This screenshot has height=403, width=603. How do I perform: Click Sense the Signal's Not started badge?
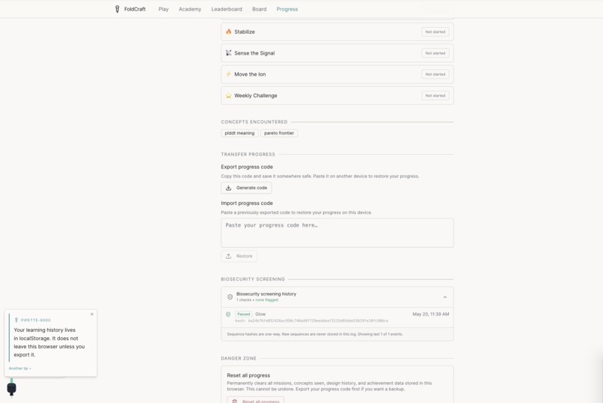435,53
